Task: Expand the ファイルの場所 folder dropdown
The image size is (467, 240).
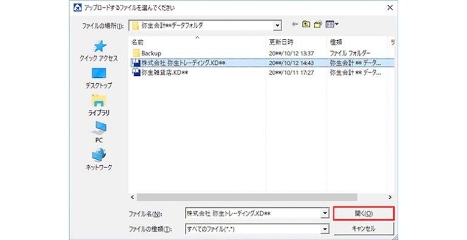Action: click(x=277, y=26)
